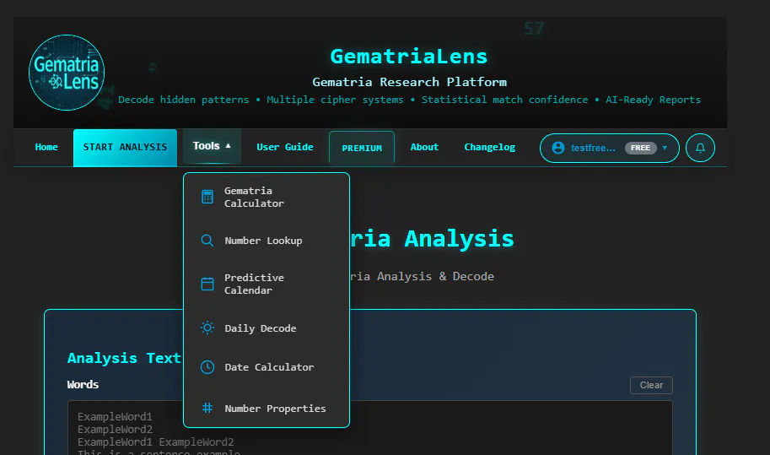Open the About page
The image size is (770, 455).
(424, 147)
